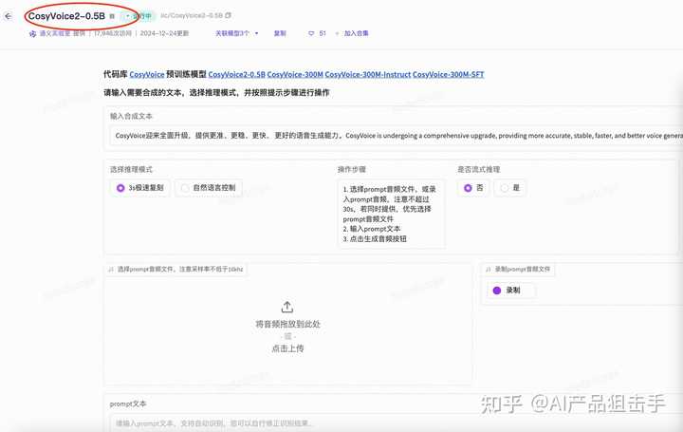Add to collection with 加入合集
The image size is (683, 432).
(356, 33)
